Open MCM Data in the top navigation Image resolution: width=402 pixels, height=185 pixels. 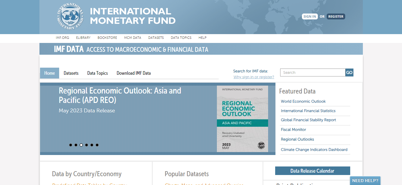coord(132,38)
